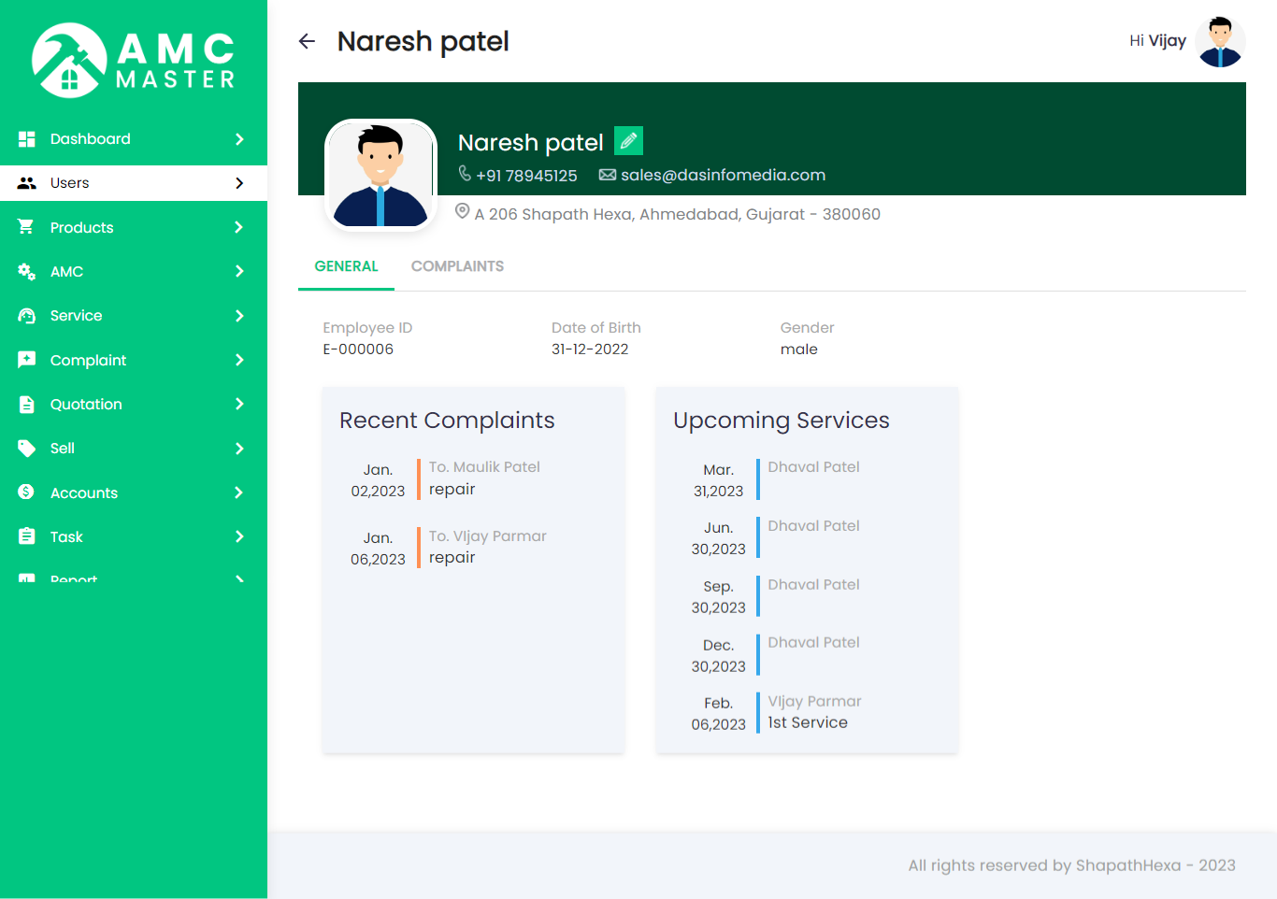This screenshot has height=899, width=1277.
Task: Click the Products shopping cart icon
Action: (26, 227)
